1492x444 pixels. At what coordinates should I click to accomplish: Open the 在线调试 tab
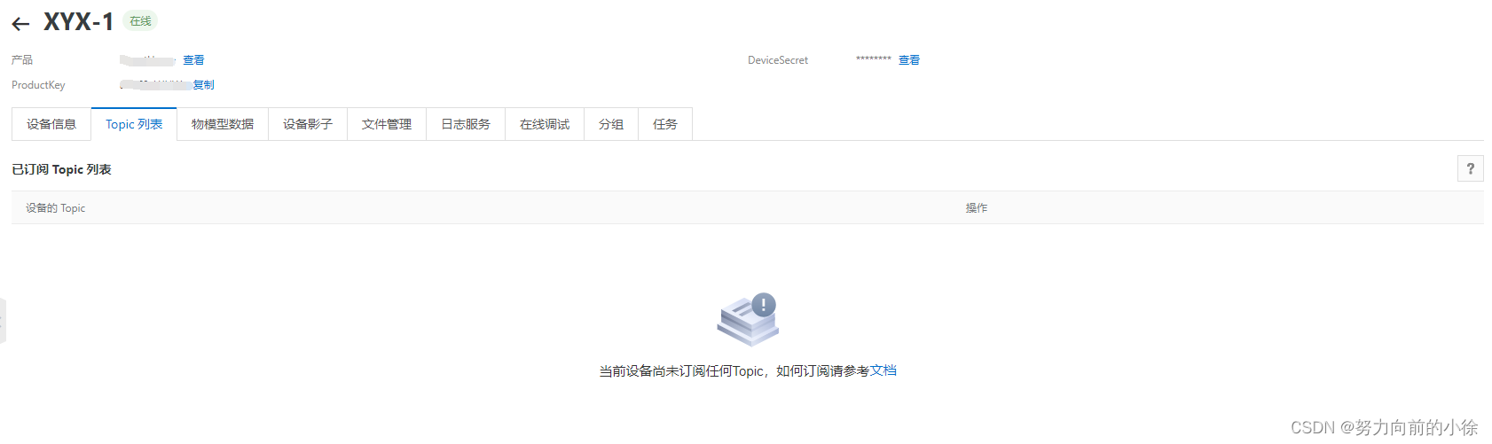pyautogui.click(x=545, y=124)
